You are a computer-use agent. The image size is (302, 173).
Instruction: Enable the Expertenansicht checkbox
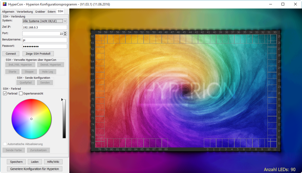[21, 93]
